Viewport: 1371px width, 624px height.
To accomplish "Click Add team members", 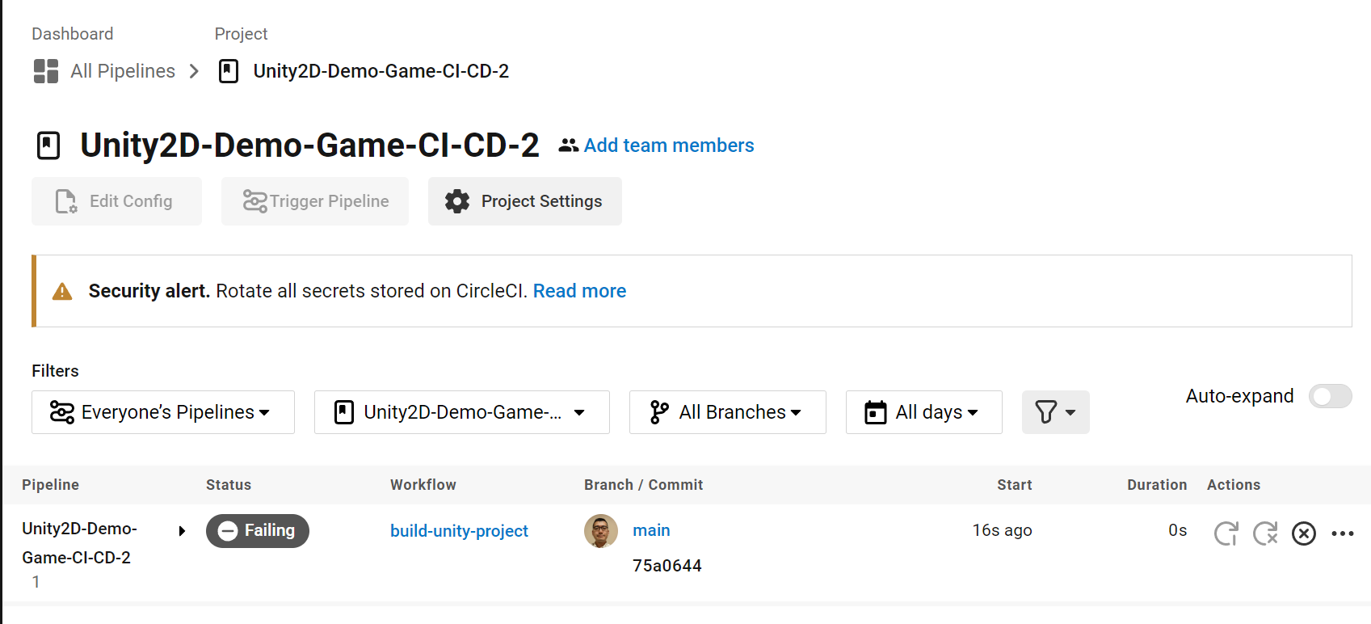I will 669,145.
